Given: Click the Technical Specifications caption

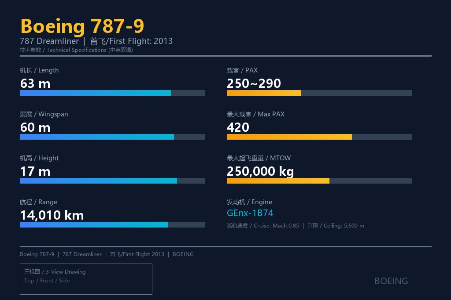Looking at the screenshot, I should click(76, 50).
